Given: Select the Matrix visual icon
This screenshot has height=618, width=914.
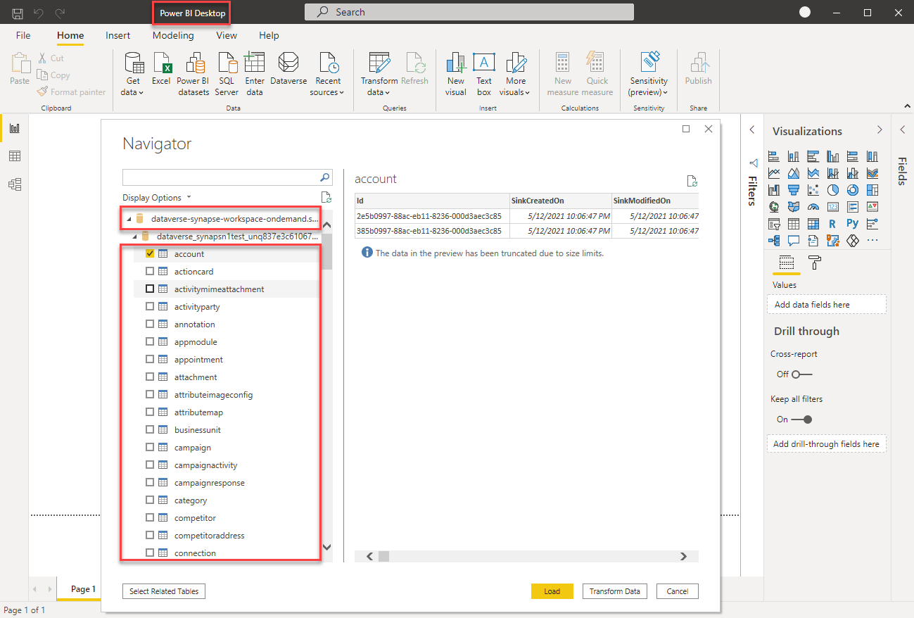Looking at the screenshot, I should click(x=813, y=223).
